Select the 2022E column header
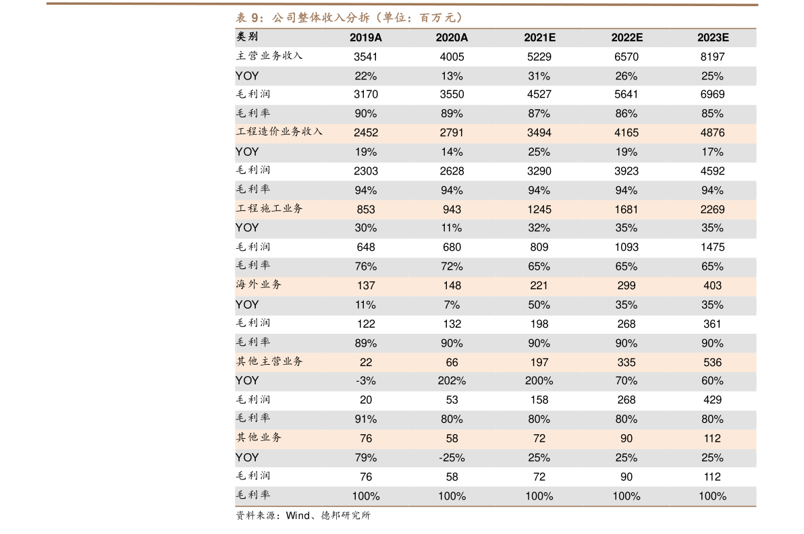 pyautogui.click(x=626, y=38)
